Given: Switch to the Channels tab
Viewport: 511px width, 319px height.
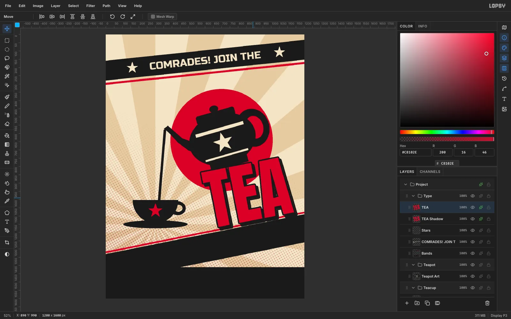Looking at the screenshot, I should tap(430, 172).
